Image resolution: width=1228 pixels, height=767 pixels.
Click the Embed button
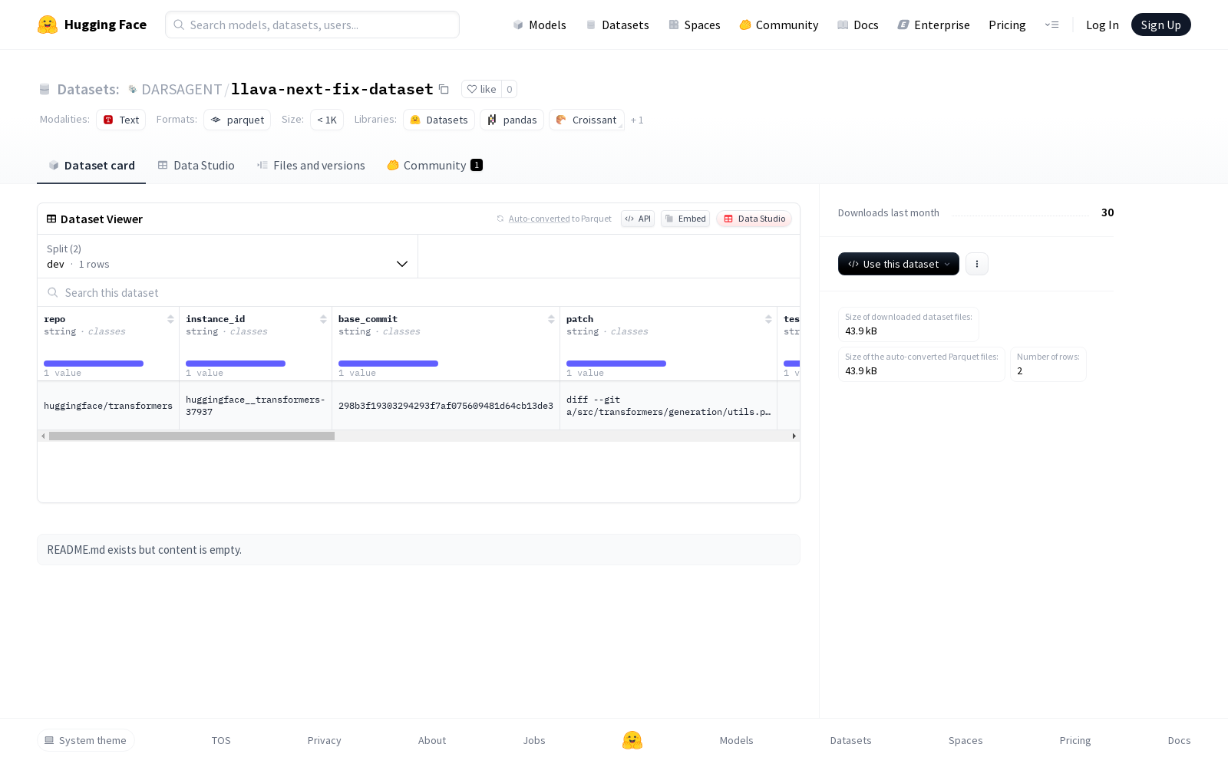point(685,219)
